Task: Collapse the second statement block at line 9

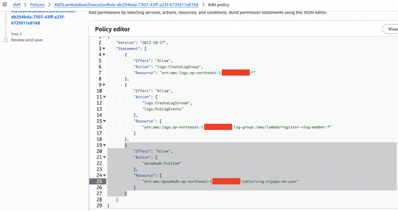Action: 104,85
